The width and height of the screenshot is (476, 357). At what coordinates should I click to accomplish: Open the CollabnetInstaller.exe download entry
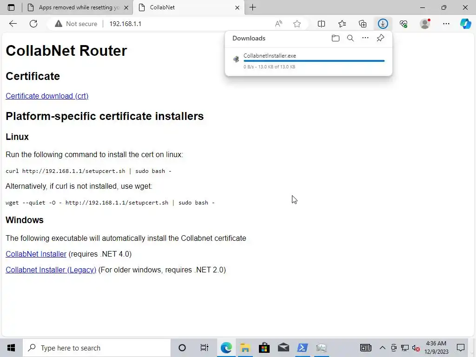309,61
